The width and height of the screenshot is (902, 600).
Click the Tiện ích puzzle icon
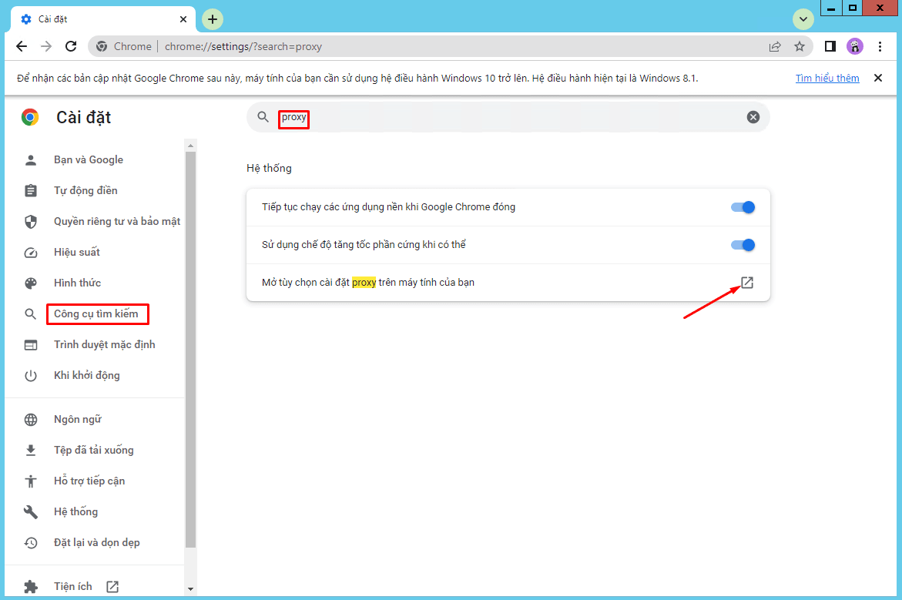click(31, 587)
